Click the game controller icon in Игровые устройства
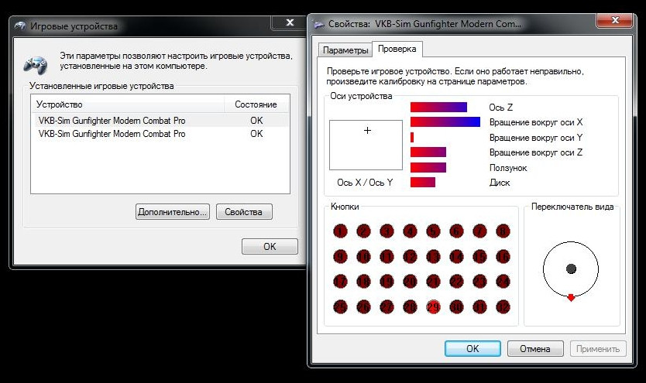Screen dimensions: 646x383 [x=36, y=64]
